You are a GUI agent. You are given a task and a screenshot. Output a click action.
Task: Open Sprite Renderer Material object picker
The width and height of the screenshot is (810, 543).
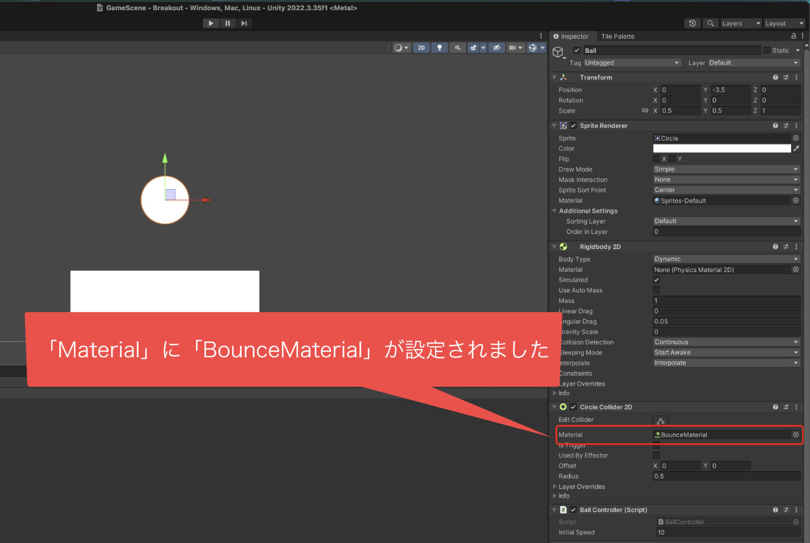(x=796, y=201)
